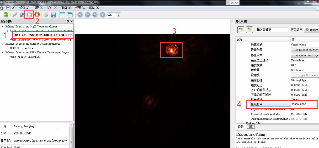Click the tile windows layout icon
Image resolution: width=319 pixels, height=148 pixels.
pyautogui.click(x=62, y=15)
